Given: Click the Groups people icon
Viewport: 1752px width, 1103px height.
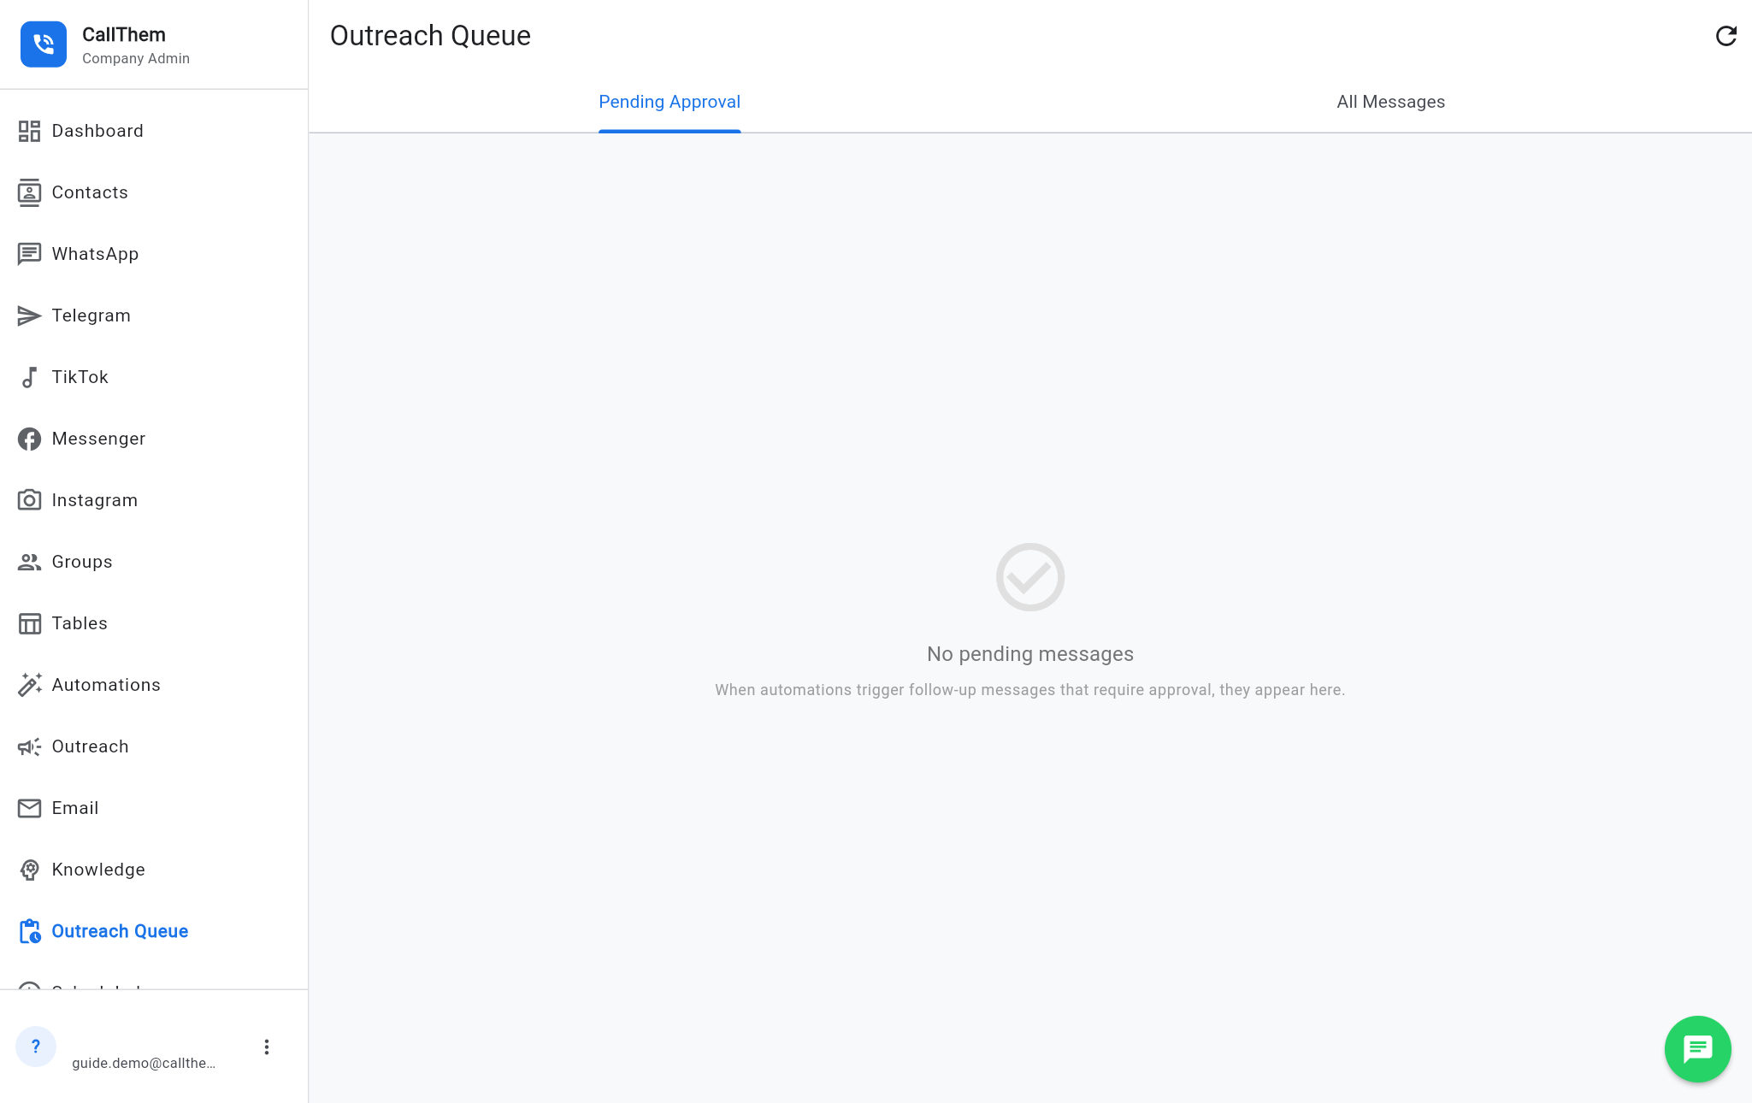Looking at the screenshot, I should coord(29,562).
